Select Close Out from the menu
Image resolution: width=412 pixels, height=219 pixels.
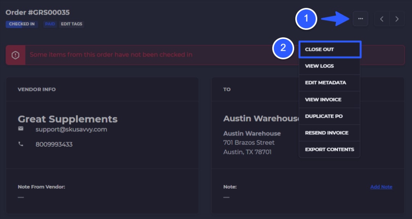click(x=330, y=50)
